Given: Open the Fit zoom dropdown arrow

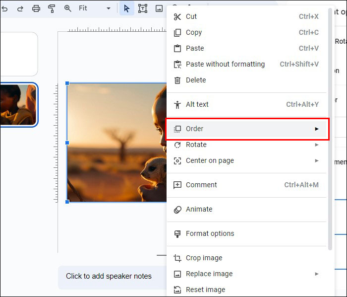Looking at the screenshot, I should tap(109, 8).
